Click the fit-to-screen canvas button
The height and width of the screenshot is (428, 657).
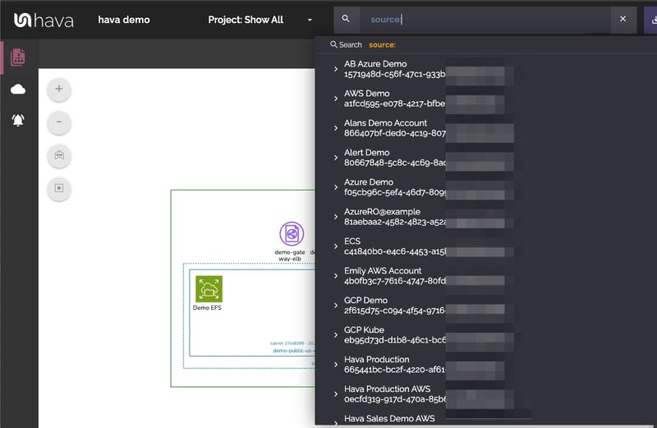(59, 188)
